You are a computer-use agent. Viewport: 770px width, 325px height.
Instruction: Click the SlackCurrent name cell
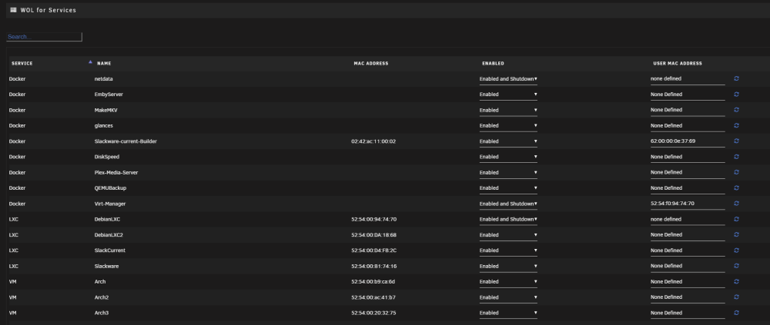[109, 250]
